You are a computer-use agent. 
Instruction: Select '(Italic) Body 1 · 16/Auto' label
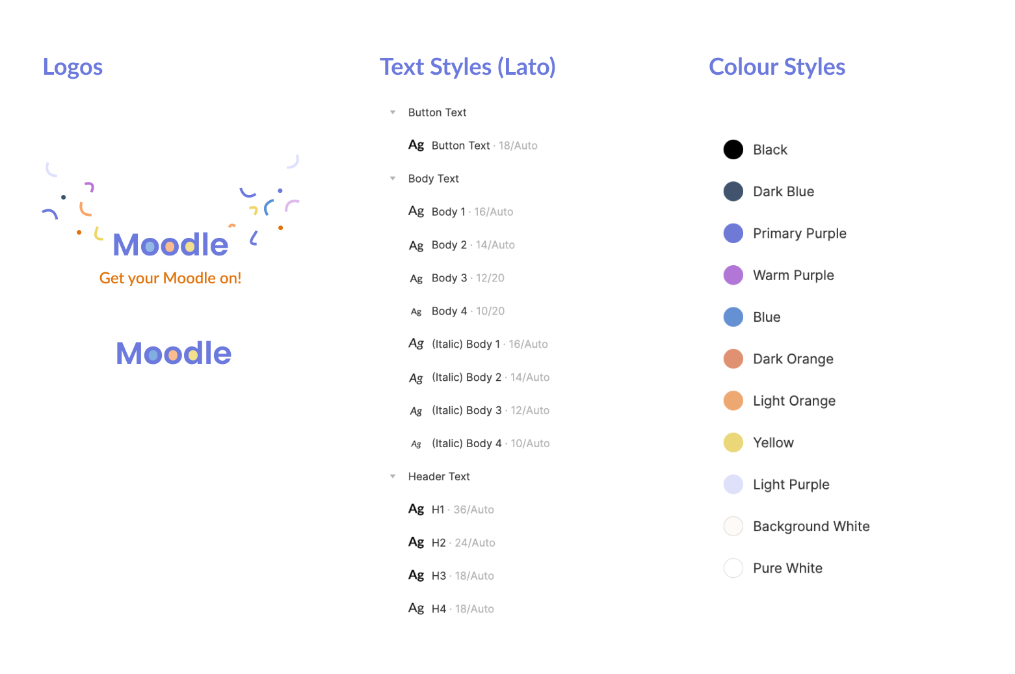[x=490, y=344]
